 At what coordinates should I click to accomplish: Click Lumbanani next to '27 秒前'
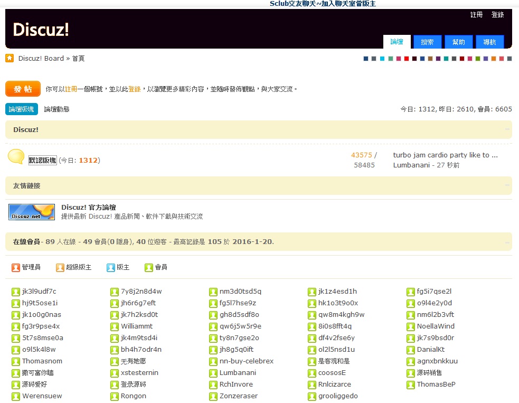(x=412, y=165)
